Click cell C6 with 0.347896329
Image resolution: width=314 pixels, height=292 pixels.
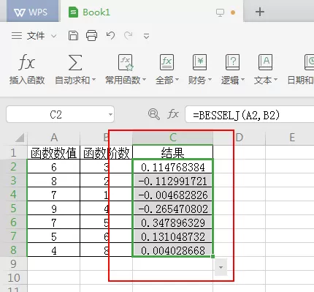point(173,222)
